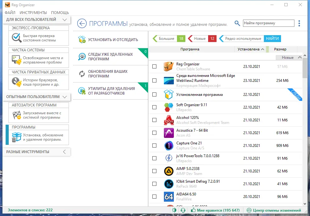Click the Acoustica 7 program icon
This screenshot has height=216, width=310.
[x=169, y=133]
